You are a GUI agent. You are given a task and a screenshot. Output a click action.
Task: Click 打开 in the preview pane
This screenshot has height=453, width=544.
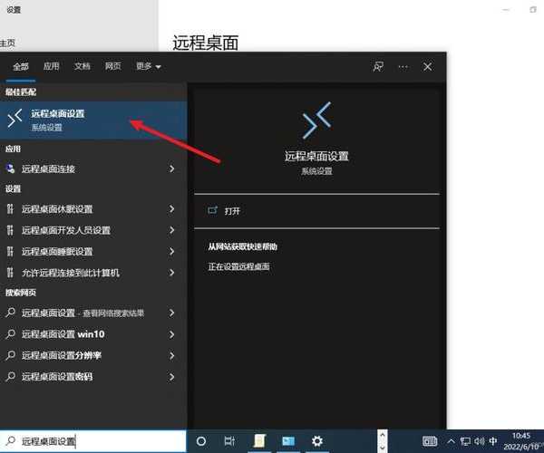coord(232,210)
